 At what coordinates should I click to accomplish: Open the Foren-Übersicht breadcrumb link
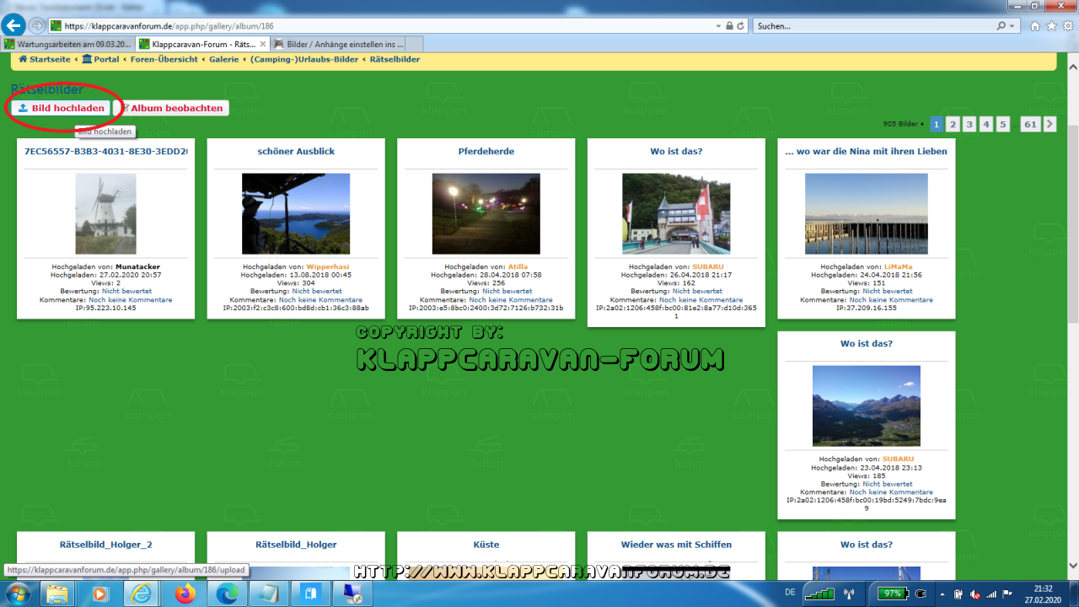[x=164, y=60]
